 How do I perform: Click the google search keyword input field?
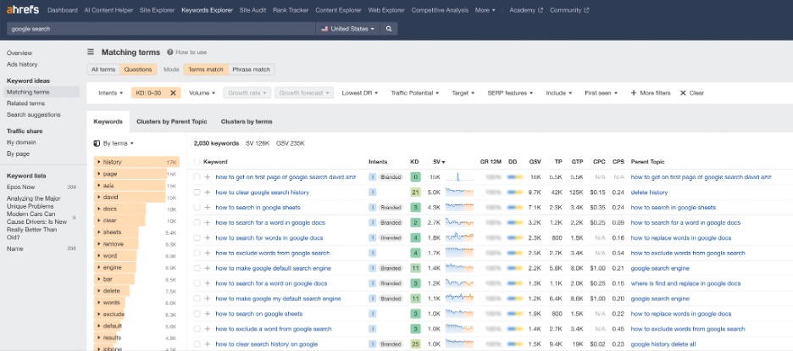point(161,28)
